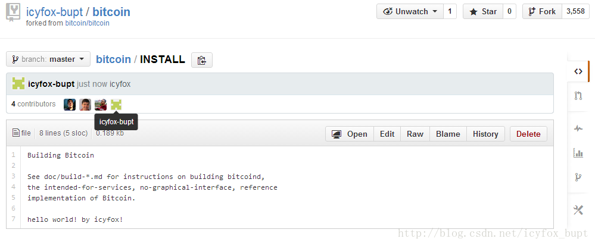Click the repository icon beside icyfox-bupt
Image resolution: width=595 pixels, height=245 pixels.
pyautogui.click(x=13, y=13)
